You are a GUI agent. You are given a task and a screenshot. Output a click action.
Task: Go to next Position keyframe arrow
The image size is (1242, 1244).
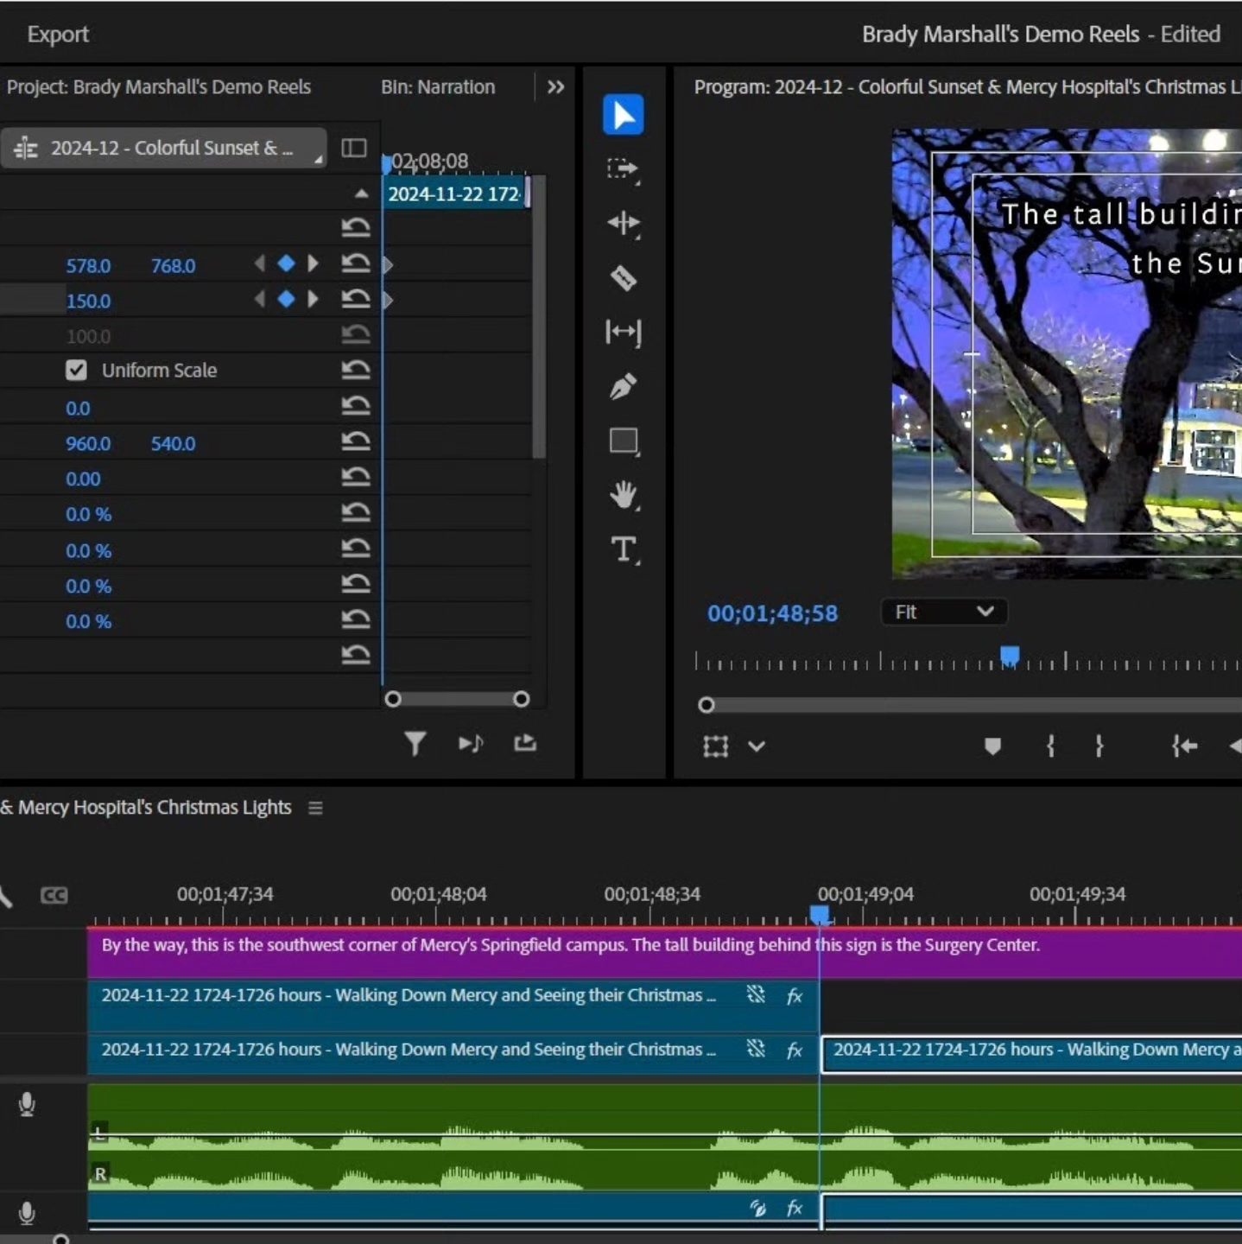pyautogui.click(x=313, y=263)
